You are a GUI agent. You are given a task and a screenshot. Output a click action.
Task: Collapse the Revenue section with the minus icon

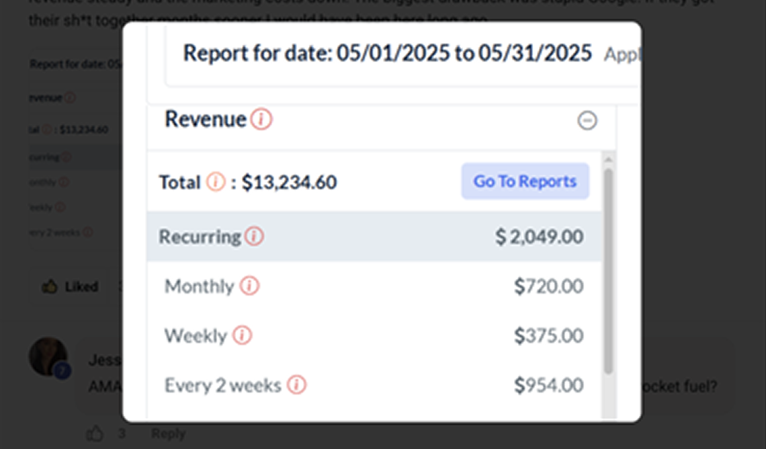[587, 121]
